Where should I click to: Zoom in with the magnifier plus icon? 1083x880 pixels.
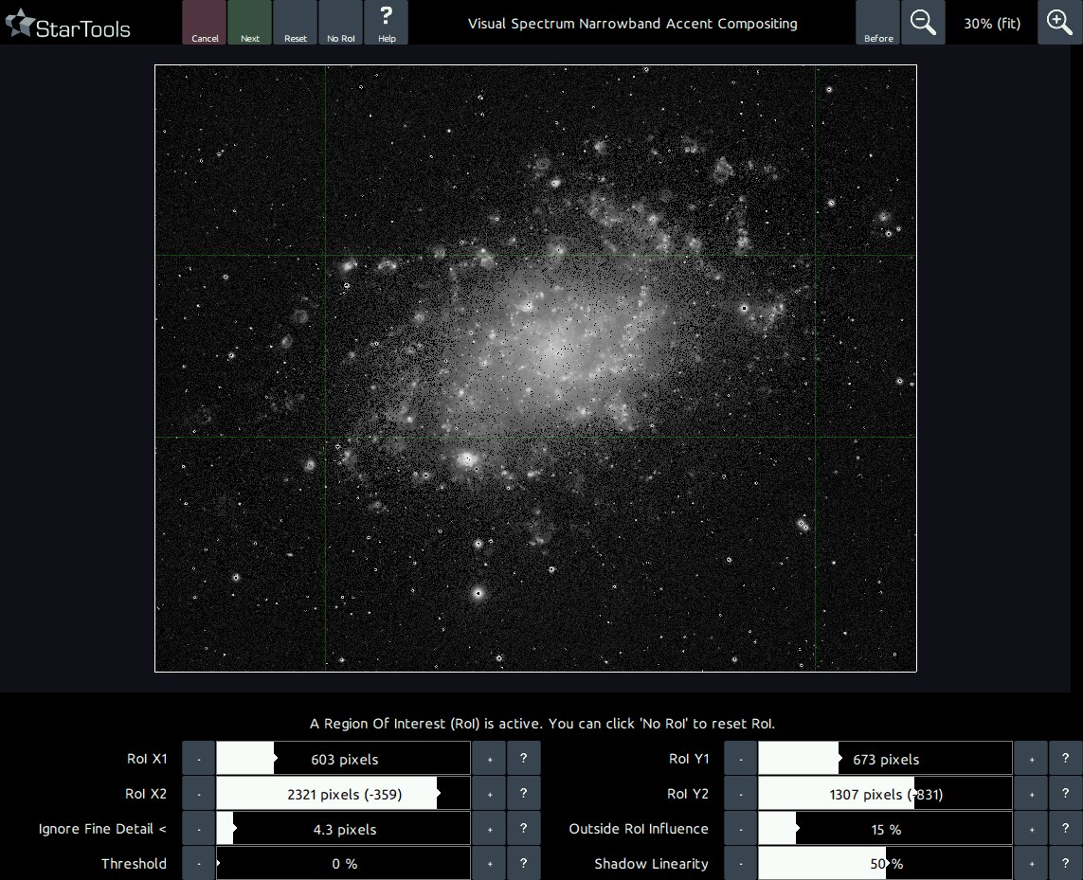(1059, 23)
